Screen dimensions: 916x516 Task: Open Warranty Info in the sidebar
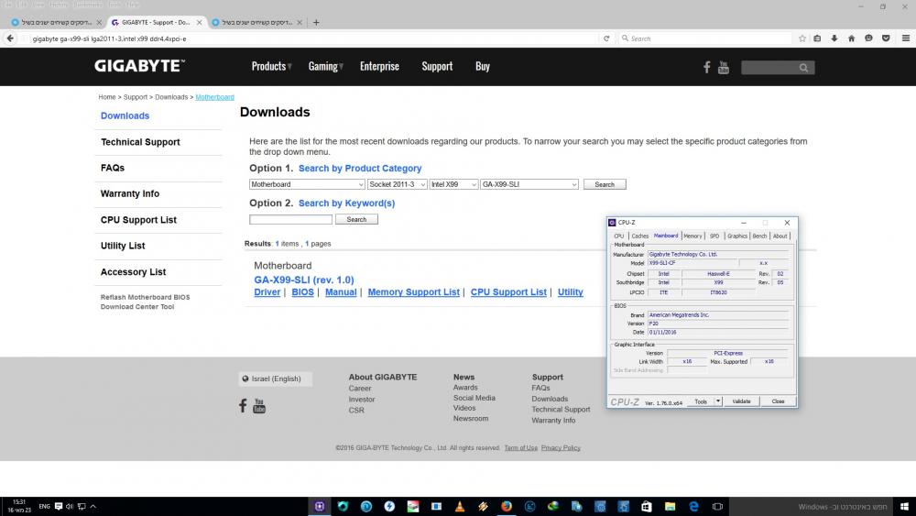130,193
